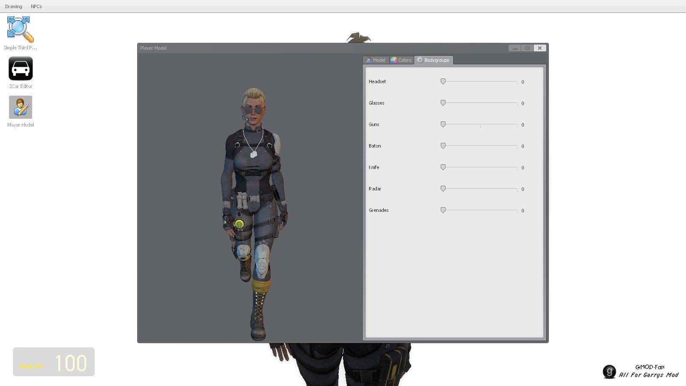This screenshot has width=686, height=386.
Task: Click the Player Model window title
Action: coord(153,48)
